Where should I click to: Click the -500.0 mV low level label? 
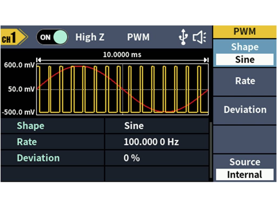18,112
